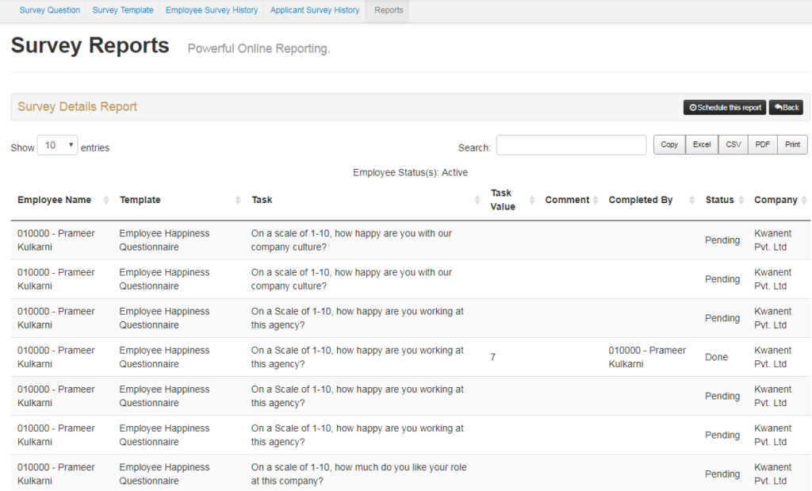Open Employee Survey History
812x491 pixels.
[211, 10]
